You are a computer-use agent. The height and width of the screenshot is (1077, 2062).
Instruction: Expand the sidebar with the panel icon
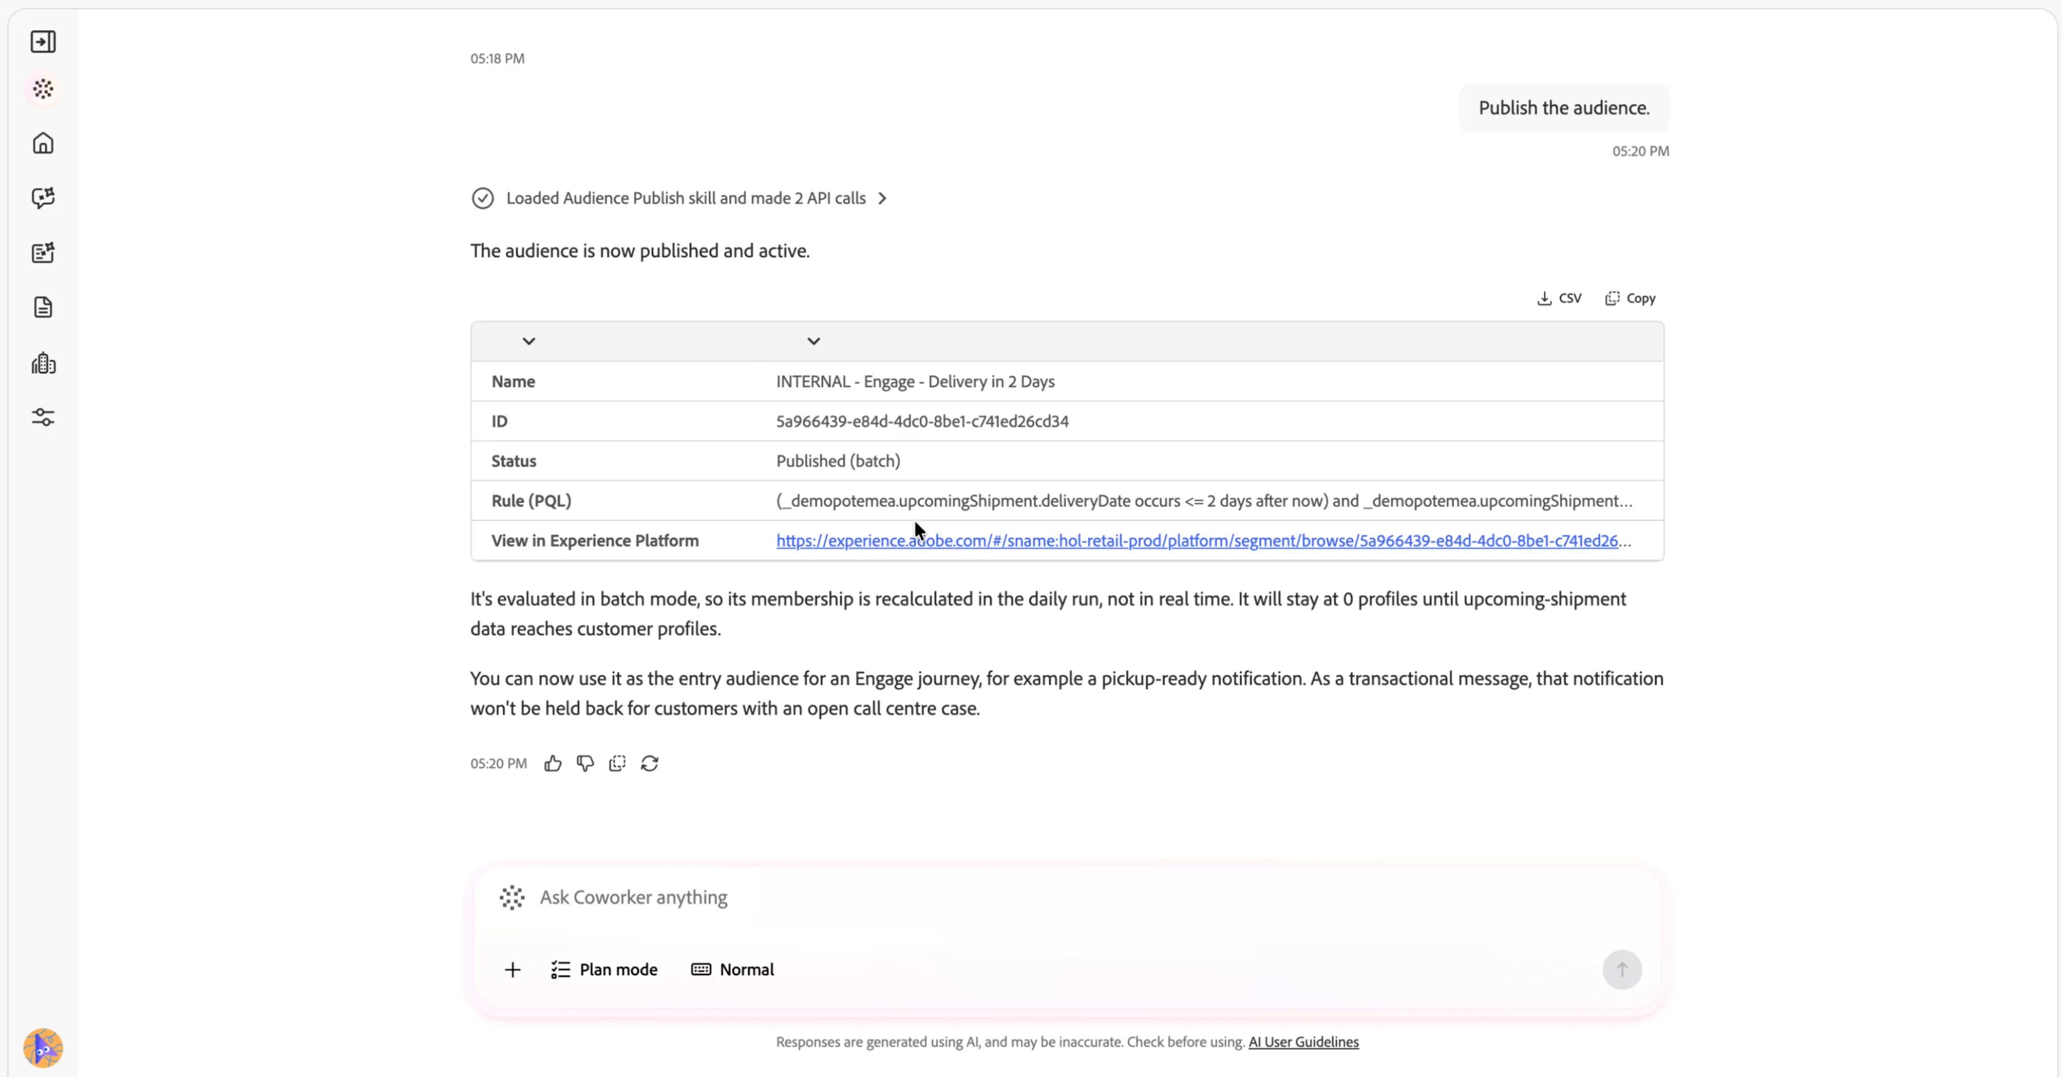43,42
